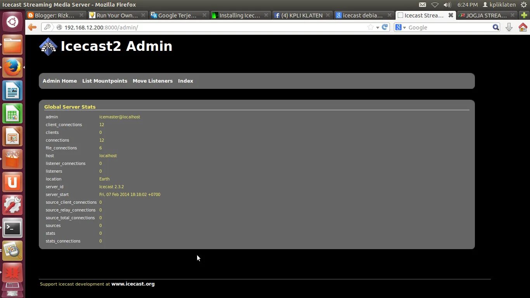This screenshot has height=298, width=530.
Task: Open clock menu showing 6:24 PM
Action: coord(468,5)
